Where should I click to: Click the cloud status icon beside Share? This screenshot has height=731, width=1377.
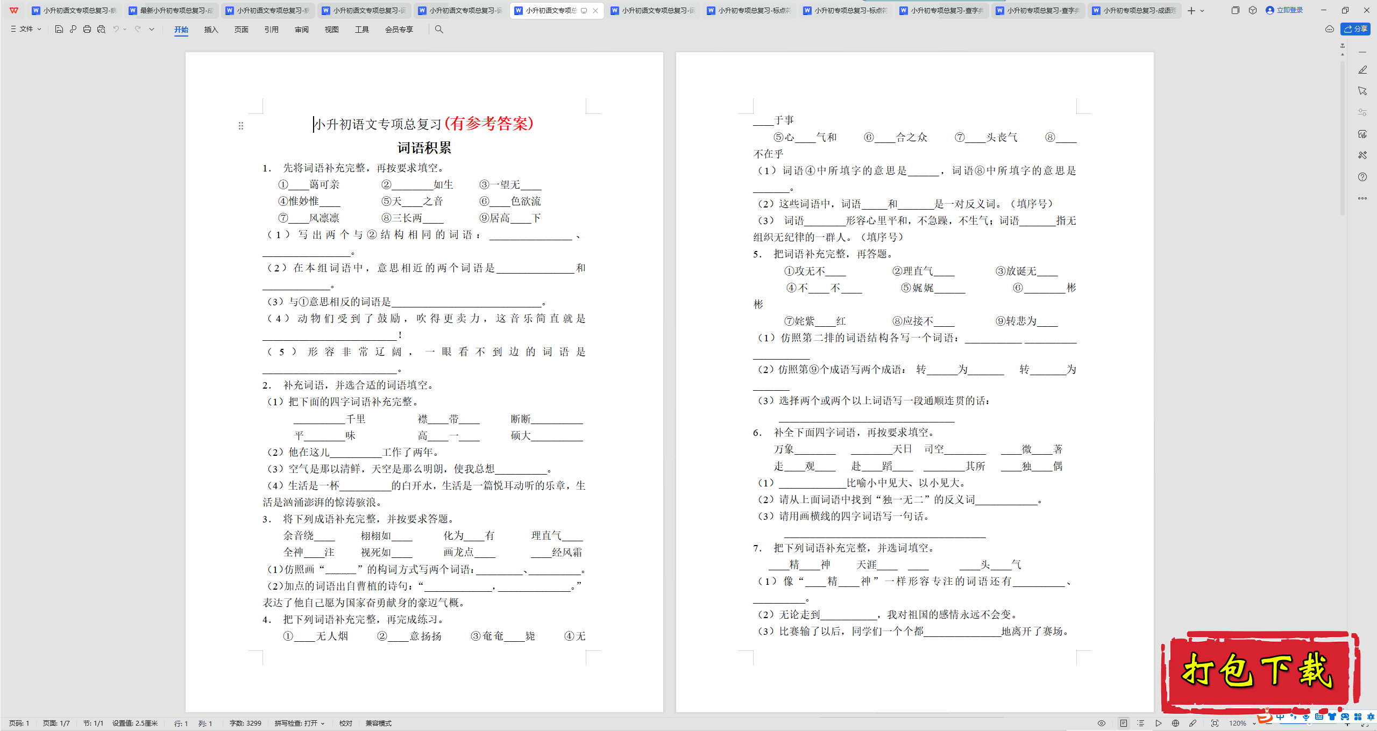click(1330, 29)
